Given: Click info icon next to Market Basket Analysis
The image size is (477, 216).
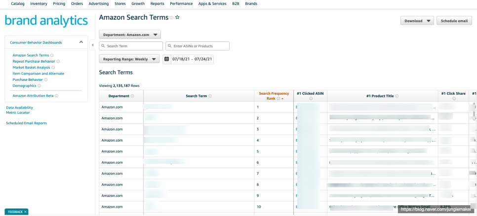Looking at the screenshot, I should tap(53, 68).
